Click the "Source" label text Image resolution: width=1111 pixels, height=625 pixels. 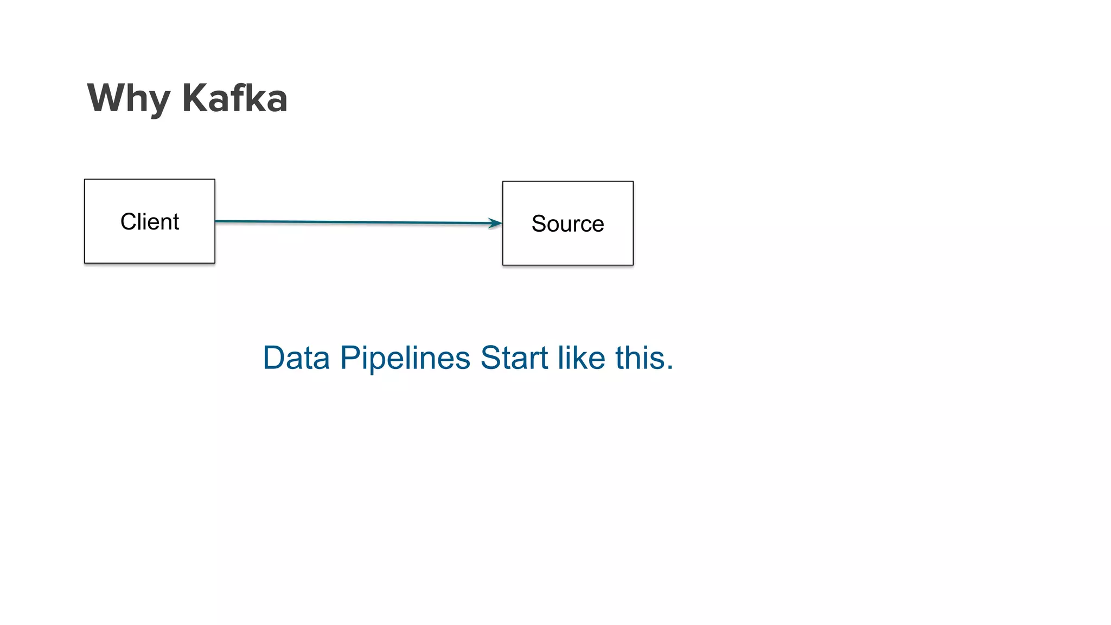tap(568, 224)
